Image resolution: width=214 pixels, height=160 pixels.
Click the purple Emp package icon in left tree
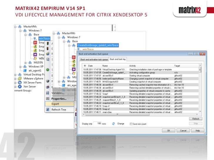tap(35, 55)
